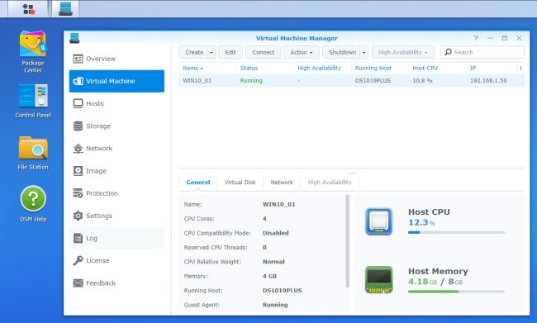Open the Overview section label
Viewport: 537px width, 323px height.
(x=101, y=59)
